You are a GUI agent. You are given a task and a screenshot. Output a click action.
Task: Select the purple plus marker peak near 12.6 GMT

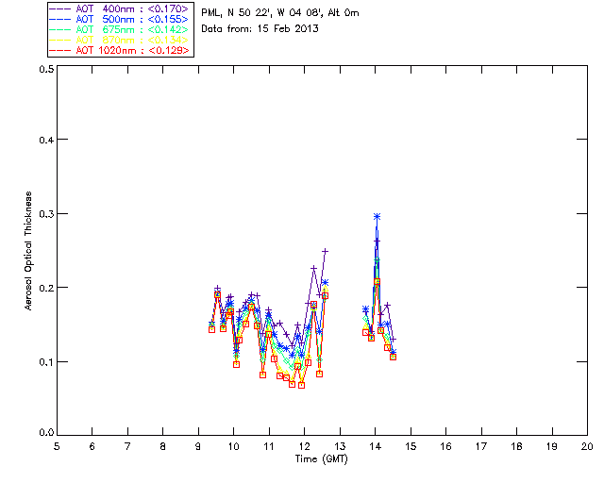click(325, 251)
